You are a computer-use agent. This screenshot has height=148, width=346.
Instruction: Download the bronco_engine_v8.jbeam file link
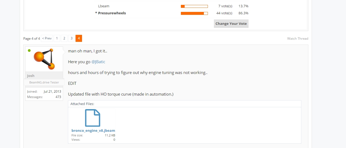click(93, 131)
